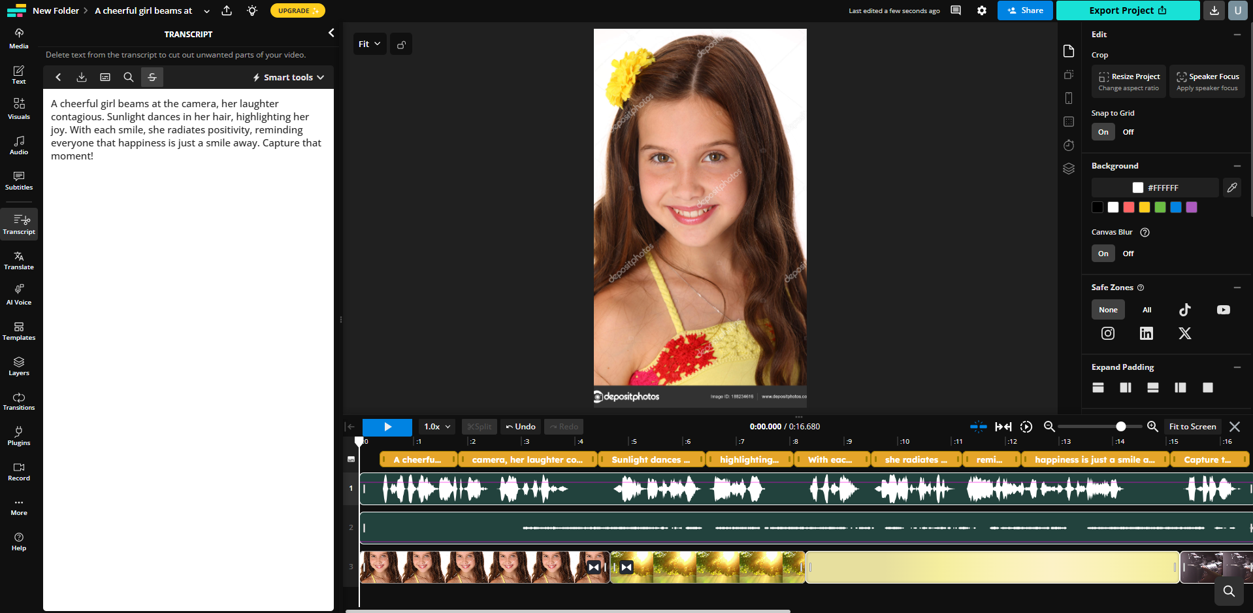The height and width of the screenshot is (613, 1253).
Task: Click the search icon in the transcript toolbar
Action: click(128, 76)
